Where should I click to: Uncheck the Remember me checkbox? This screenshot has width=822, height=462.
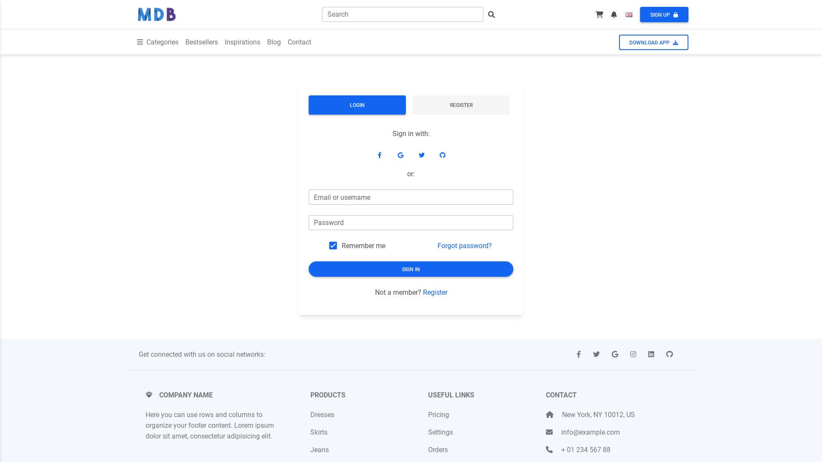[x=333, y=246]
